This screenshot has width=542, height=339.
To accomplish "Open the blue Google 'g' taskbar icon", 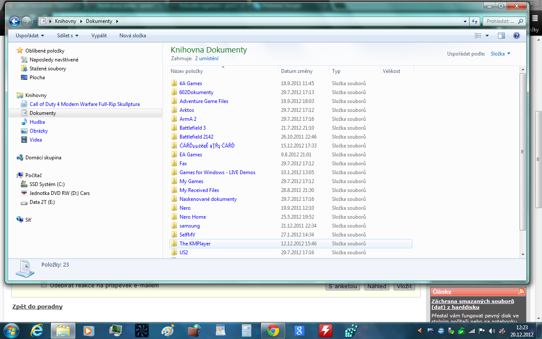I will tap(299, 330).
